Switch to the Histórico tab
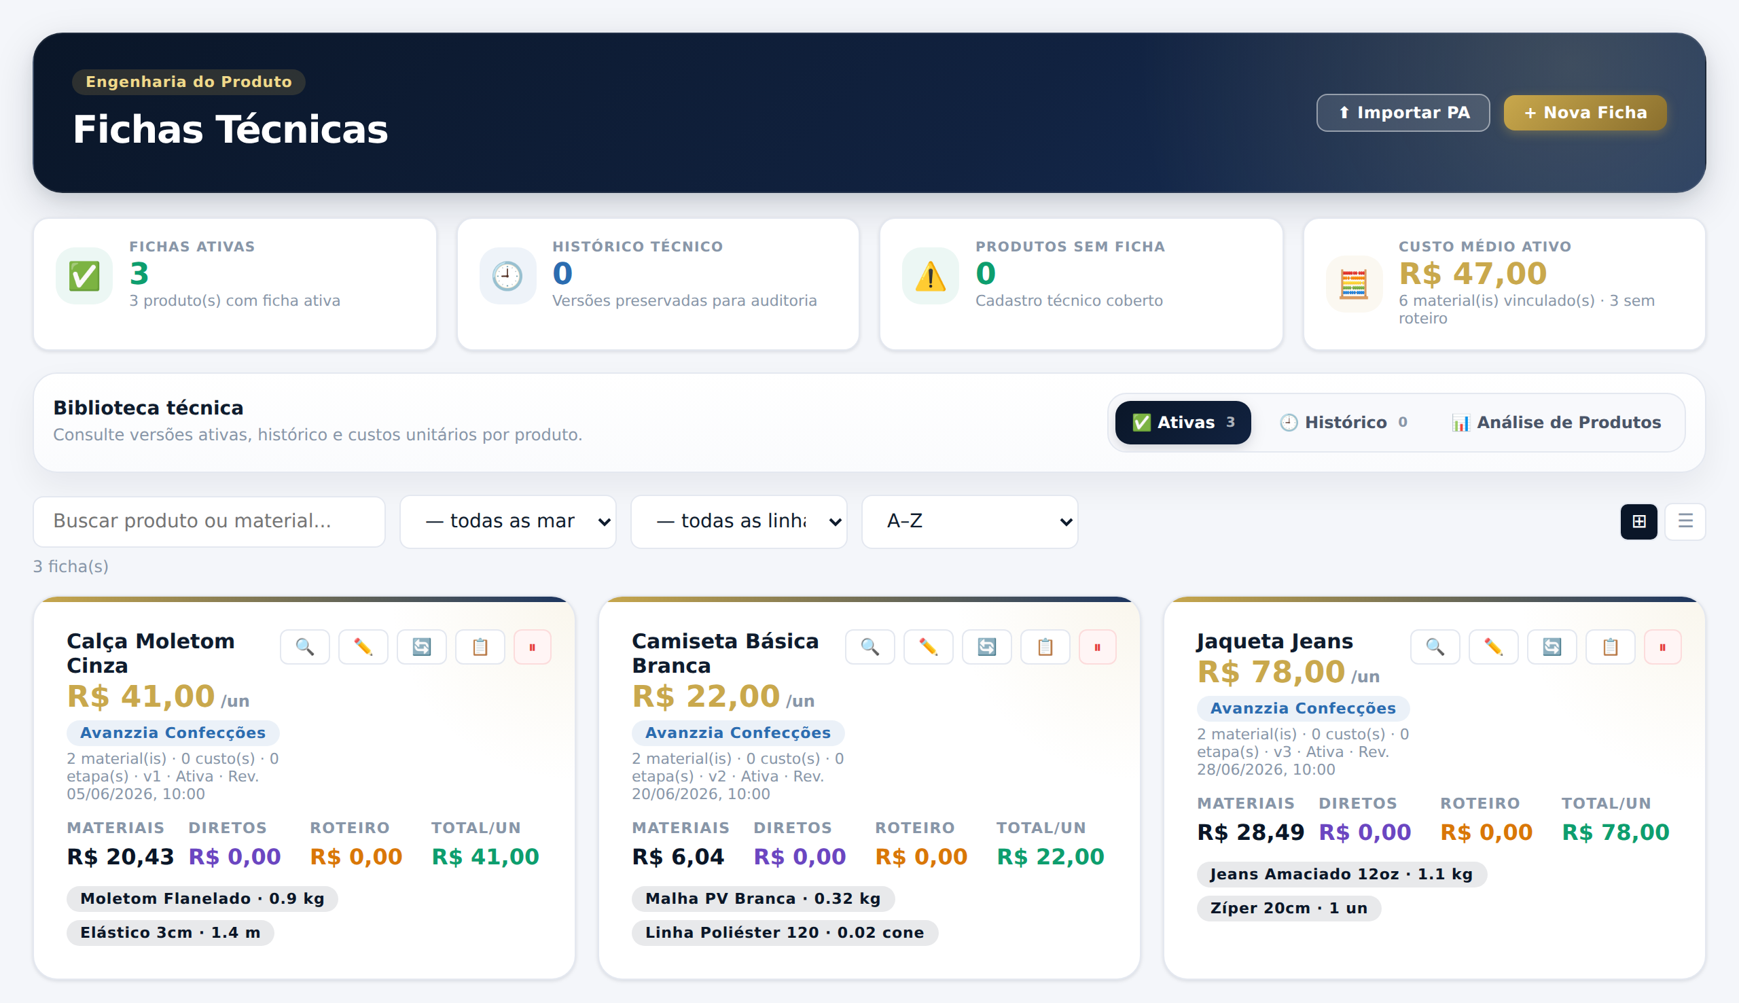The image size is (1739, 1003). click(x=1343, y=422)
